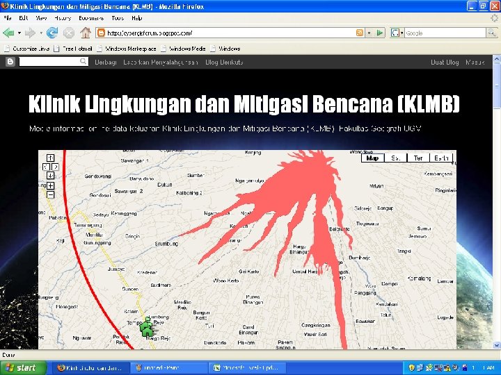Click scrollbar down arrow
Image resolution: width=501 pixels, height=375 pixels.
click(x=497, y=345)
